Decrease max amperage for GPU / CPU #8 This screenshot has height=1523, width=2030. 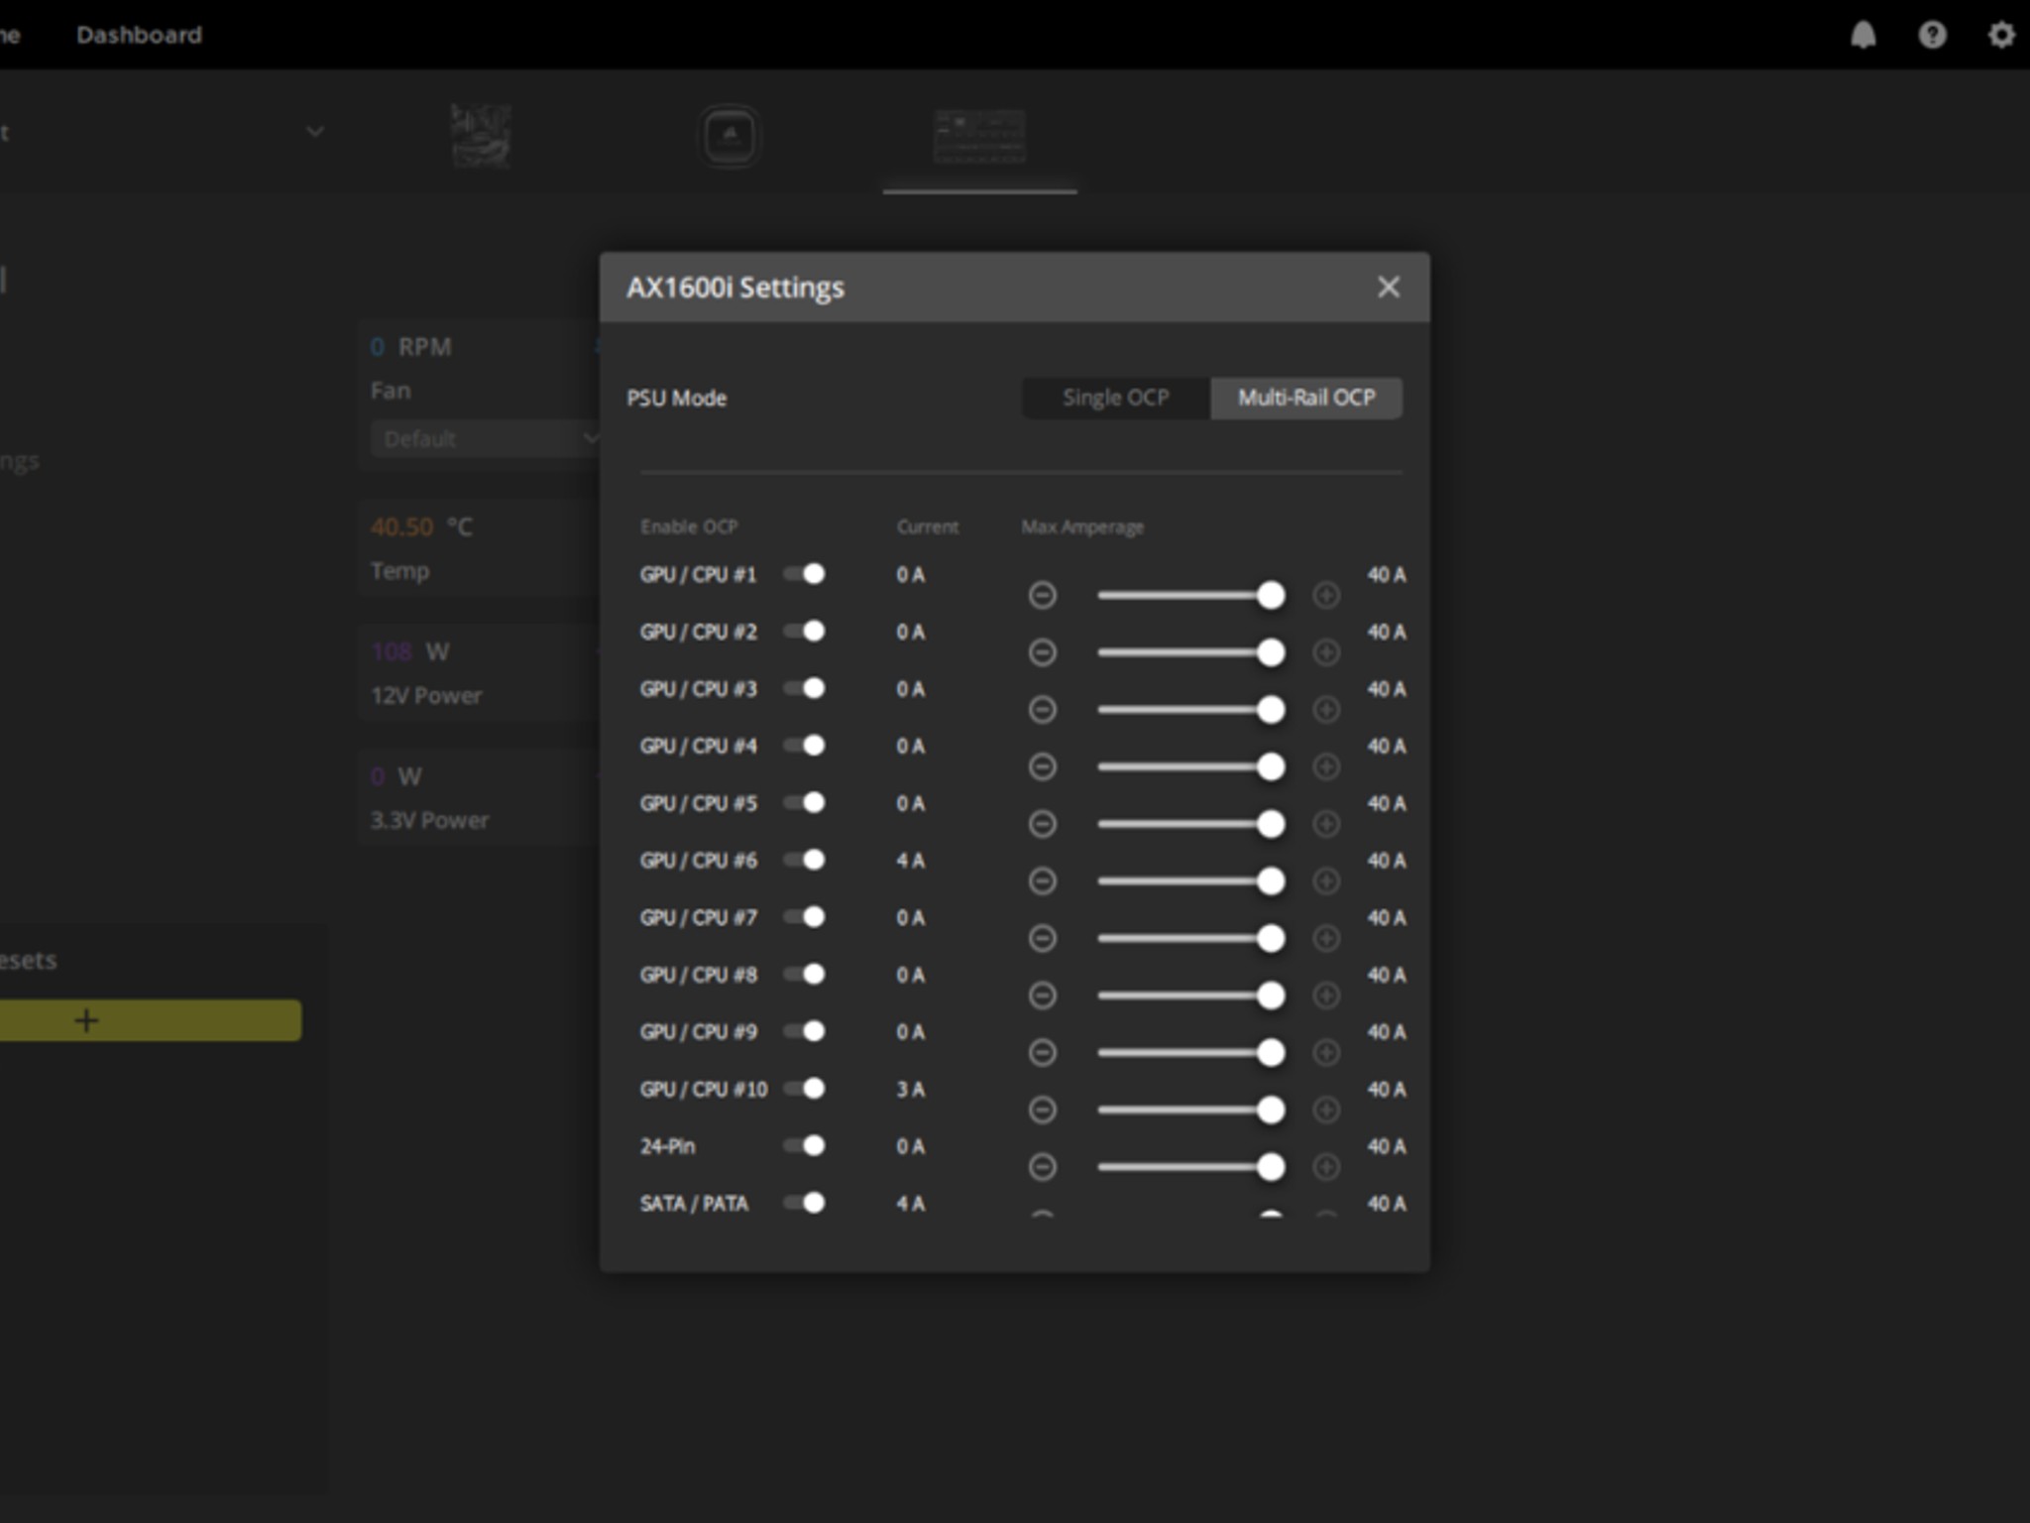(x=1042, y=996)
